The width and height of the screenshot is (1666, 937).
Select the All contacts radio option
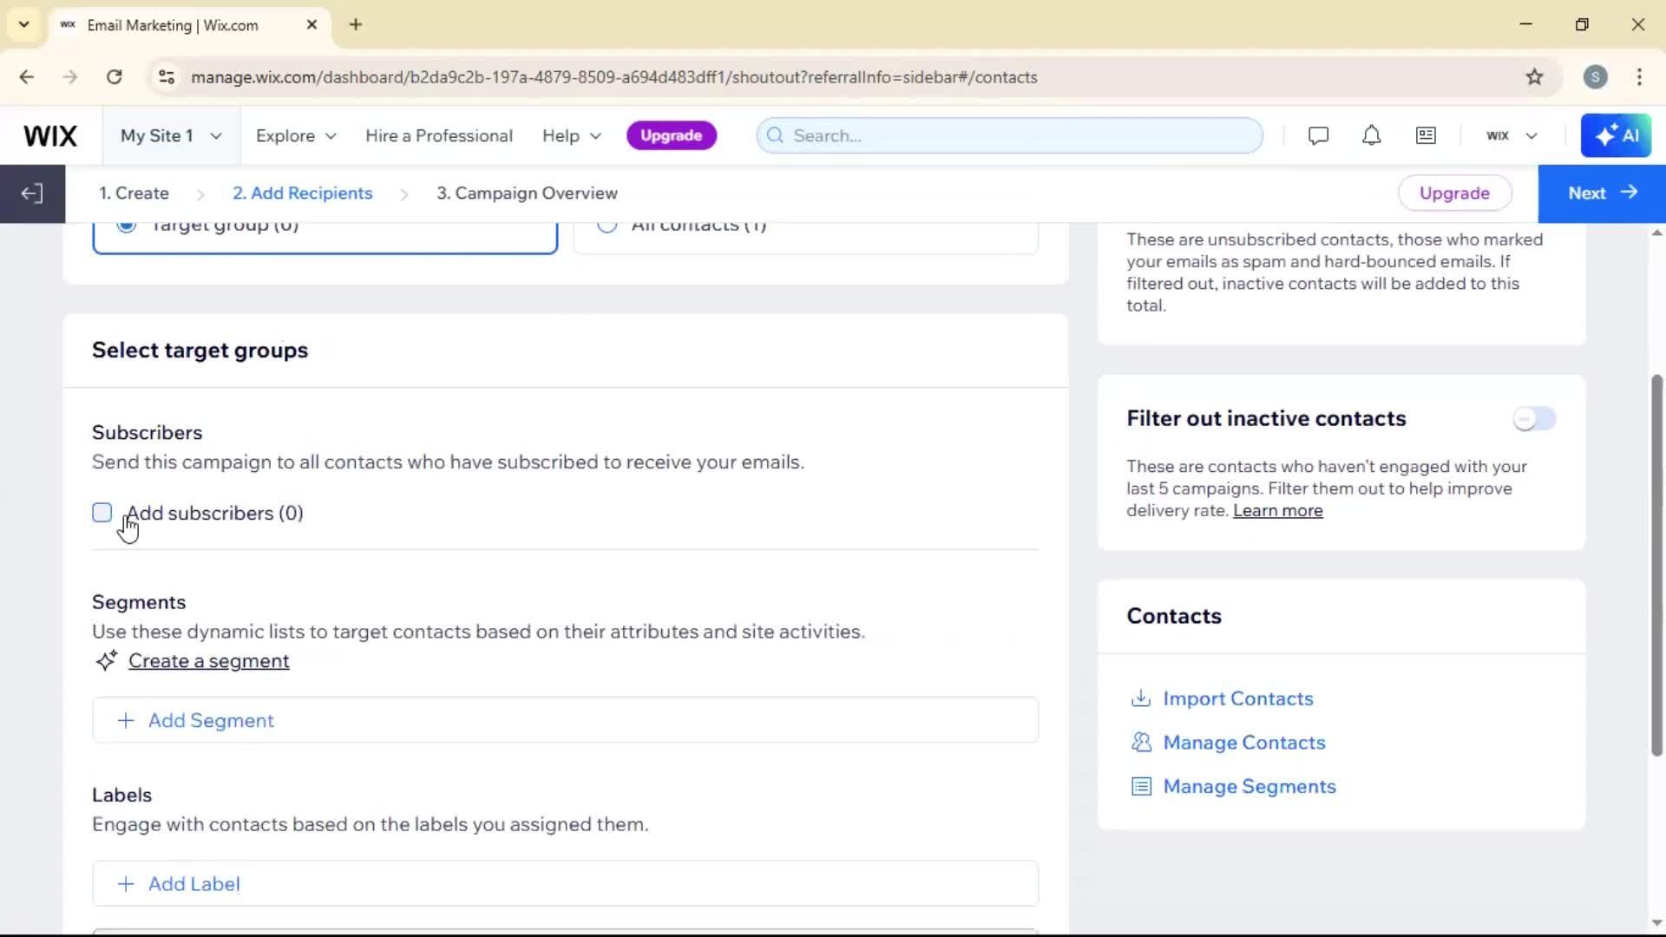click(x=607, y=225)
